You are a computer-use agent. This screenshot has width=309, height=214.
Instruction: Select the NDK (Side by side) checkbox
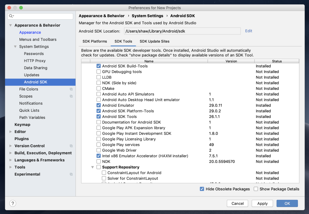[98, 83]
